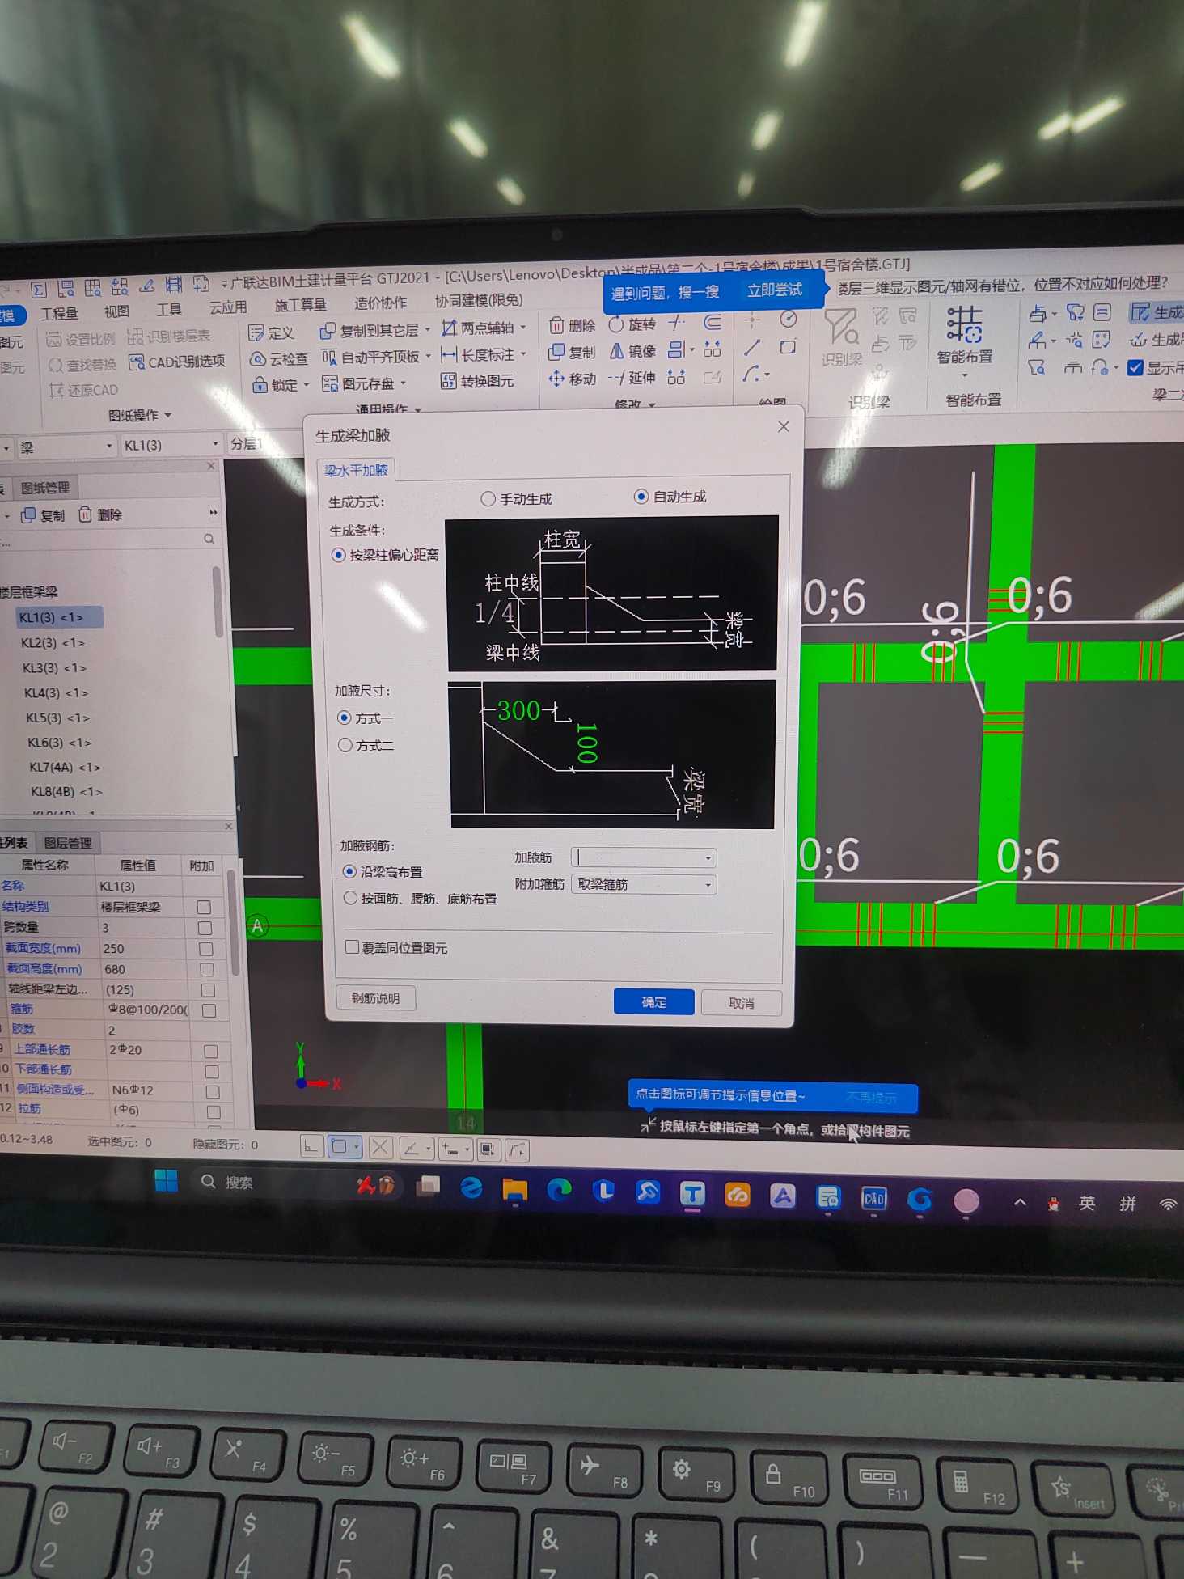Open 云检查 cloud check tool

click(x=278, y=358)
